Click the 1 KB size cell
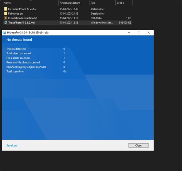 click(x=128, y=18)
